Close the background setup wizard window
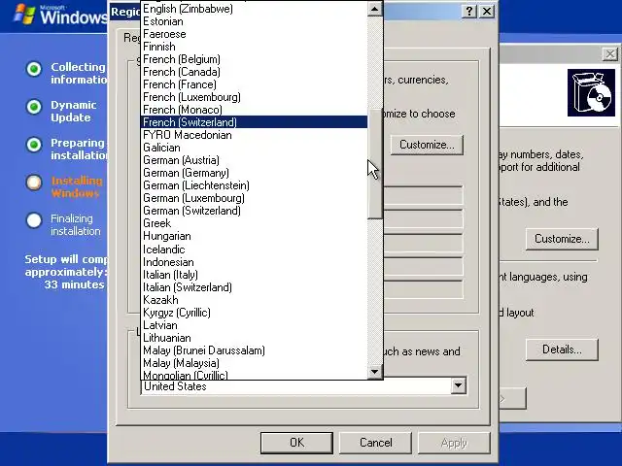Viewport: 622px width, 466px height. pos(609,54)
